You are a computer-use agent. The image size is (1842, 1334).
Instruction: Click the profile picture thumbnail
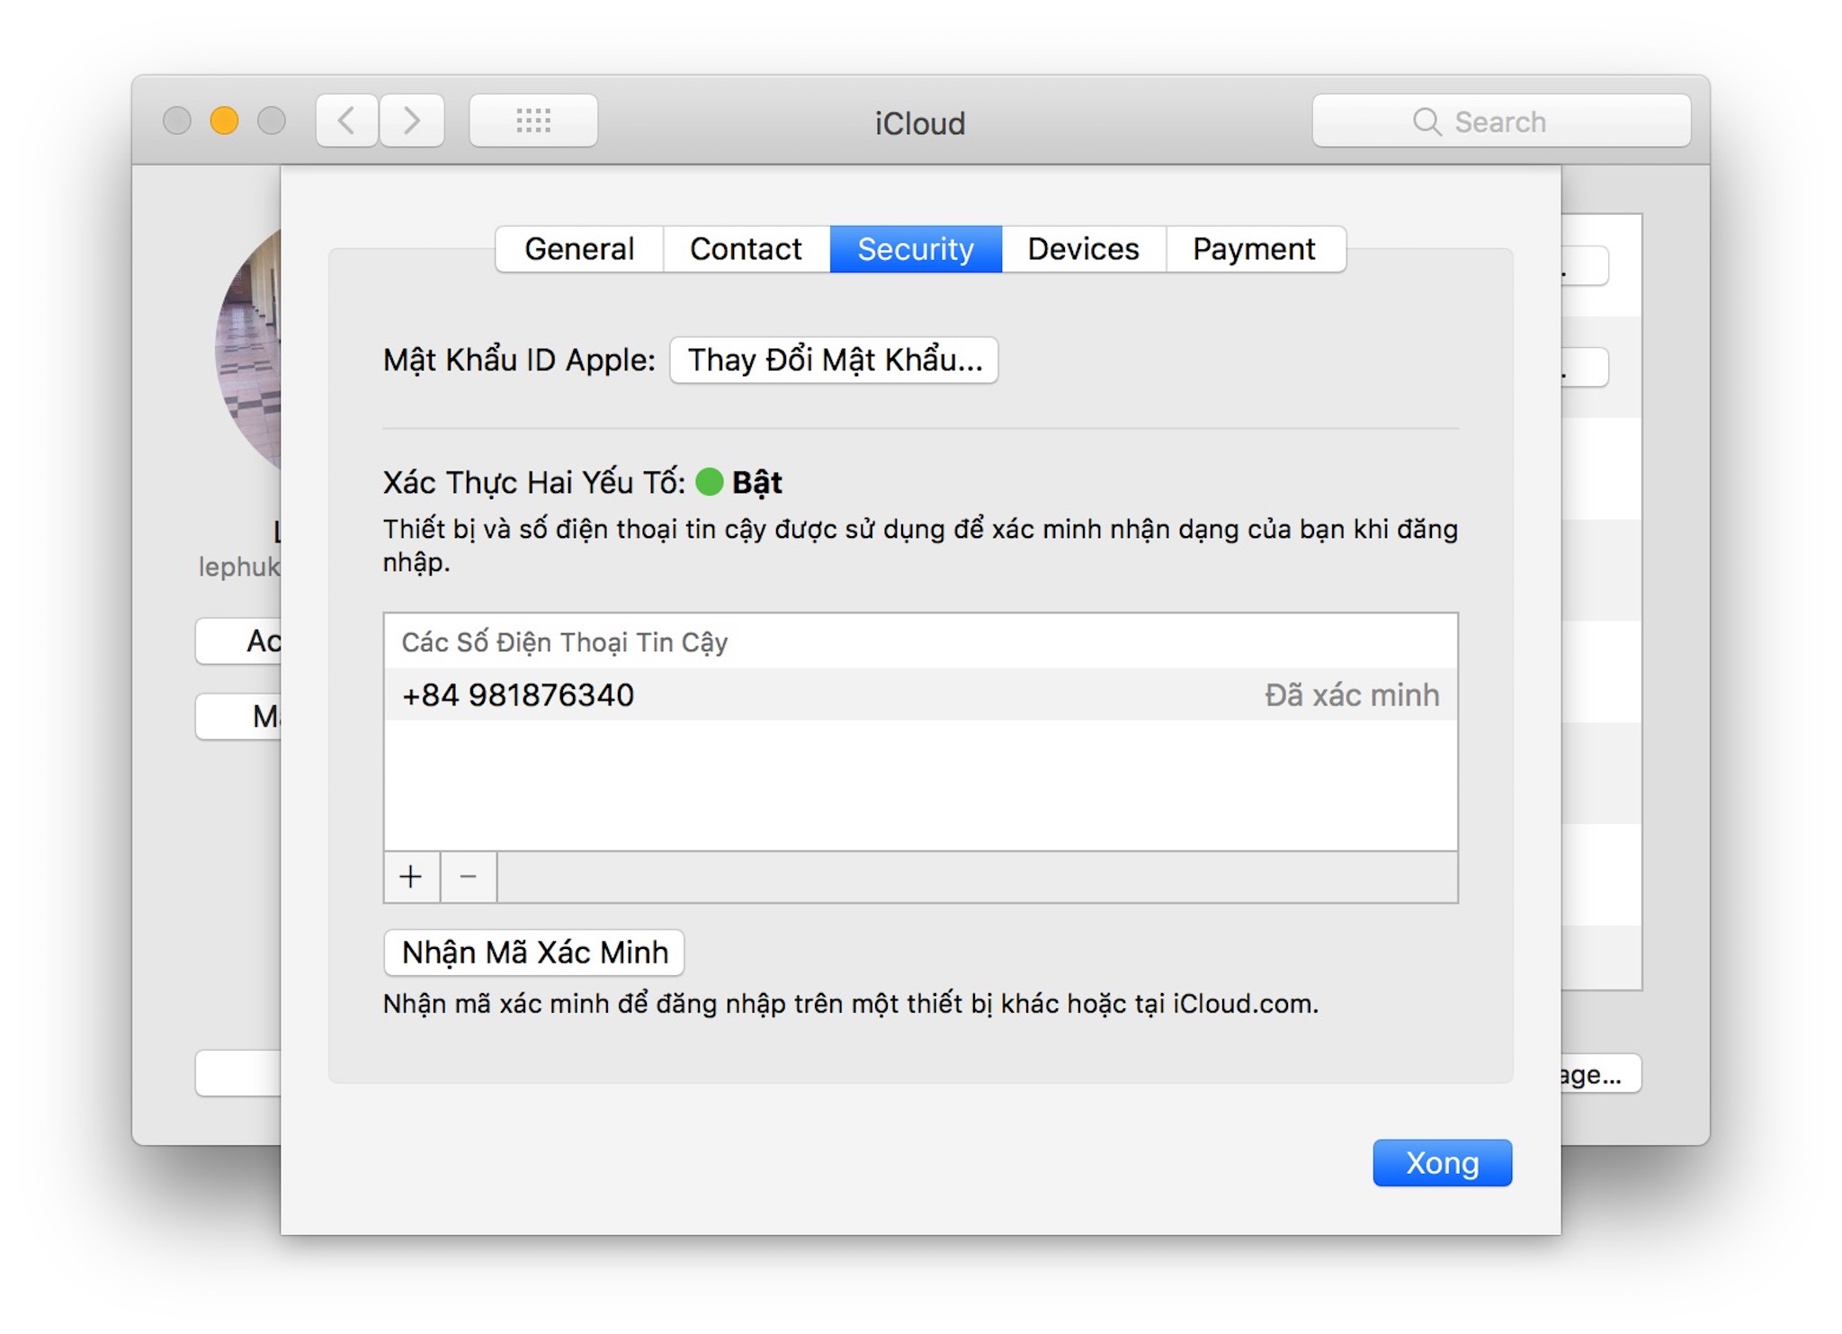coord(250,351)
